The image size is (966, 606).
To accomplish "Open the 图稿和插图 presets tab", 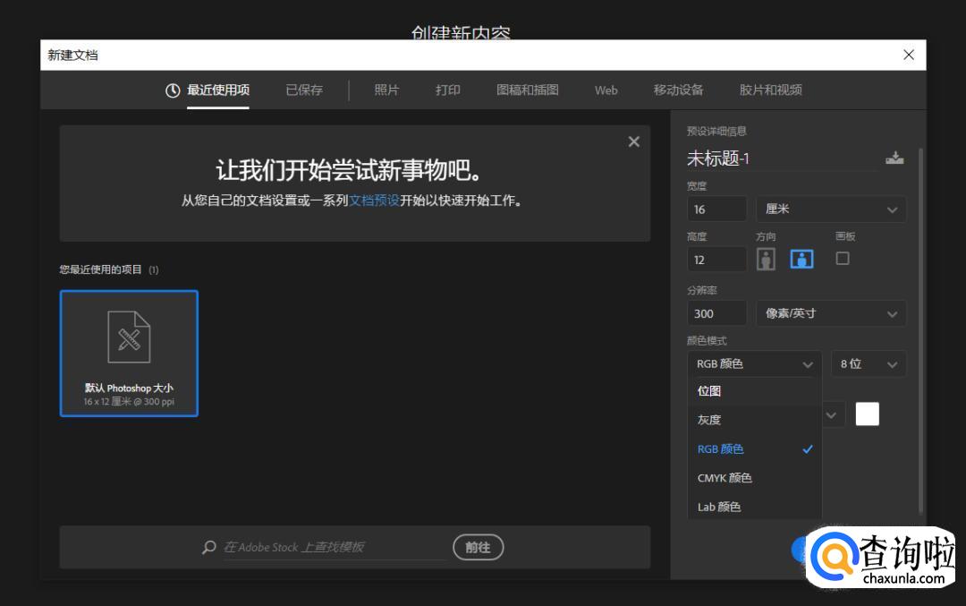I will point(528,90).
